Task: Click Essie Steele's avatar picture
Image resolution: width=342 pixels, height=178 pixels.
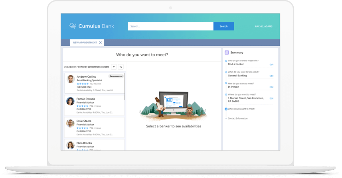Action: [x=71, y=123]
